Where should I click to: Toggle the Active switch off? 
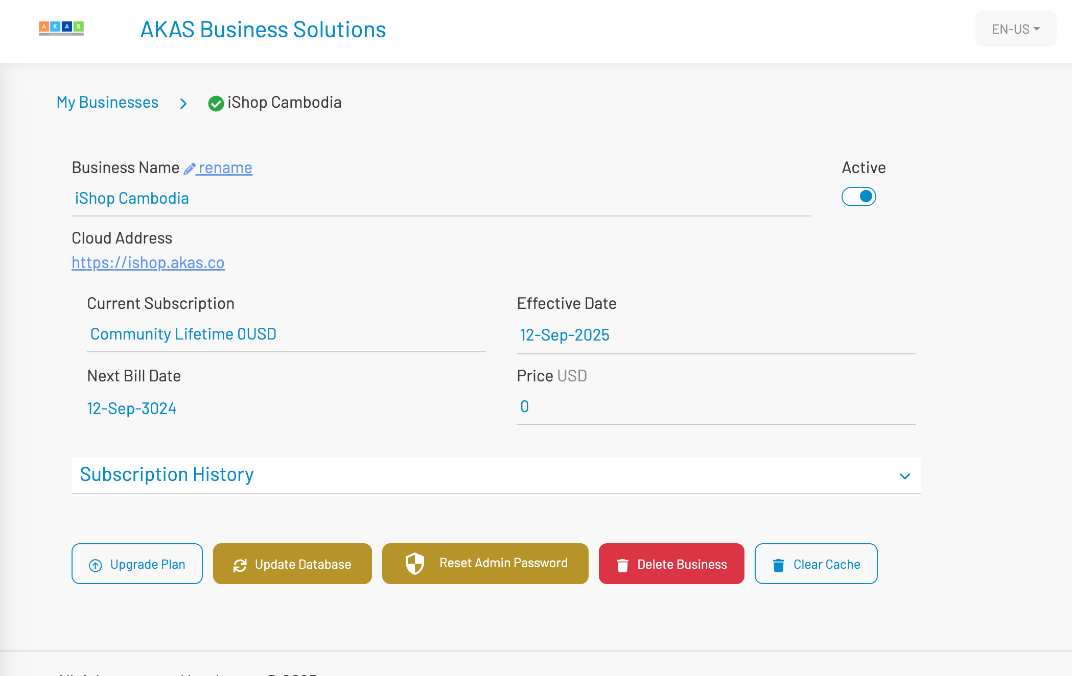(859, 197)
